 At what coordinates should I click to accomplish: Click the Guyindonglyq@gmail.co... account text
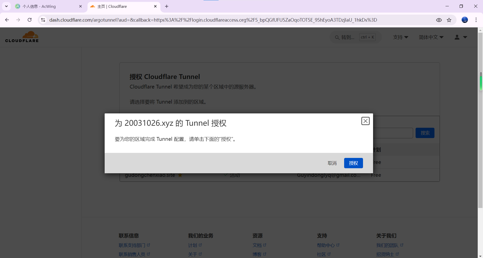329,175
